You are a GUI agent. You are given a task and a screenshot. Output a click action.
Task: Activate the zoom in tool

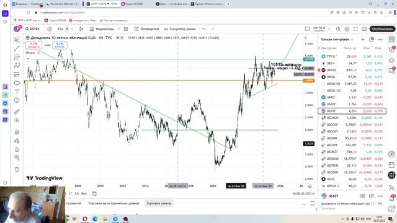click(17, 120)
